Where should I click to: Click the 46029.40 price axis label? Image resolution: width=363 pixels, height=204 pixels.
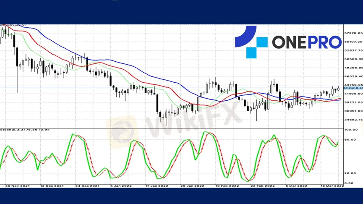(x=353, y=76)
